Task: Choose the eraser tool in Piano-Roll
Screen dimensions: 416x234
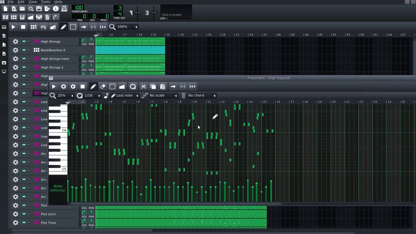Action: tap(103, 86)
